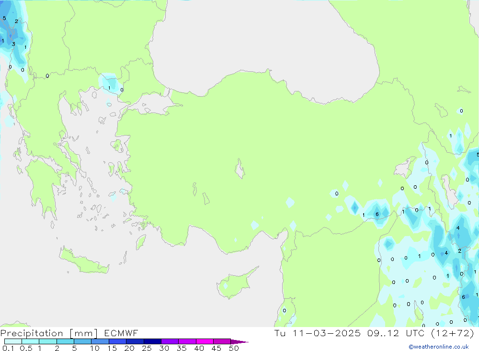The width and height of the screenshot is (479, 351).
Task: Pick the 10–15 mm legend color swatch
Action: click(100, 341)
